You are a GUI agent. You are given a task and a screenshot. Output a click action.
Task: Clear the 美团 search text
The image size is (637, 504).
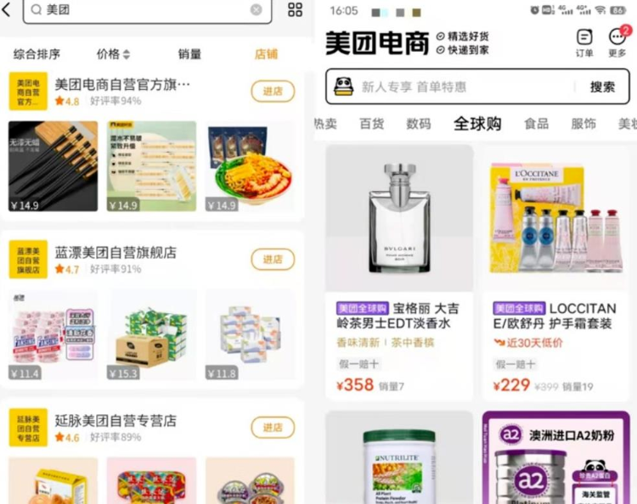click(x=256, y=9)
